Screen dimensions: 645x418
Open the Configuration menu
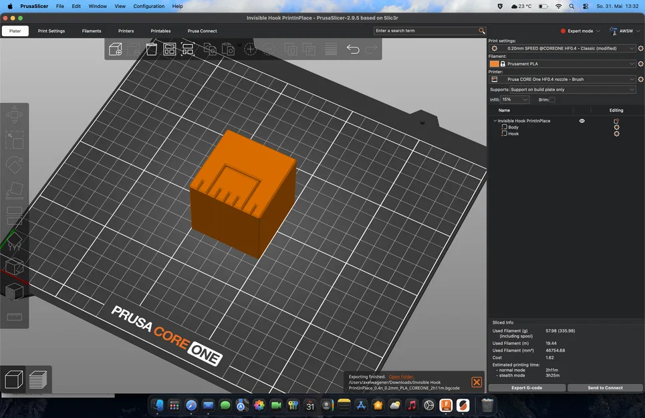tap(149, 6)
